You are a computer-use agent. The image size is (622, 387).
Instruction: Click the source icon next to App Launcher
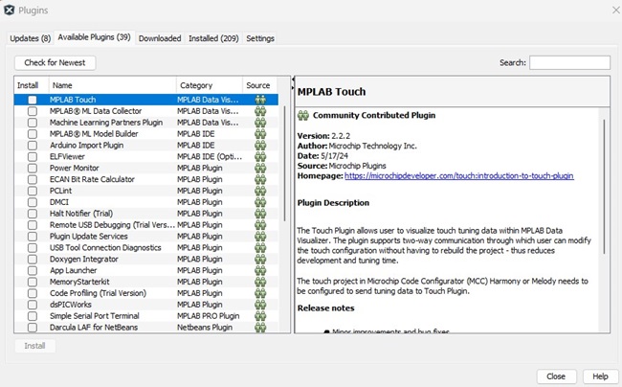coord(259,270)
